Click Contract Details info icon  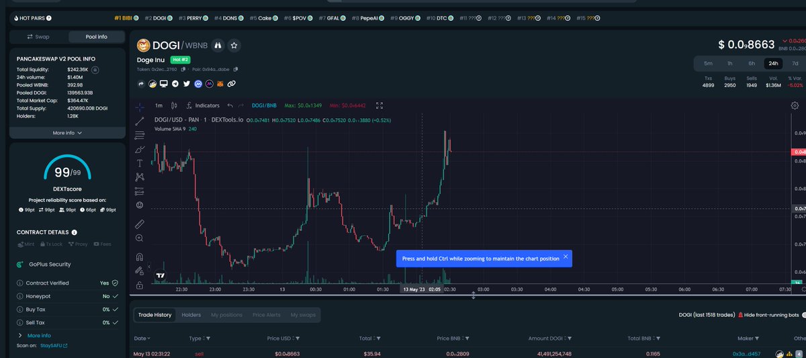click(x=74, y=232)
